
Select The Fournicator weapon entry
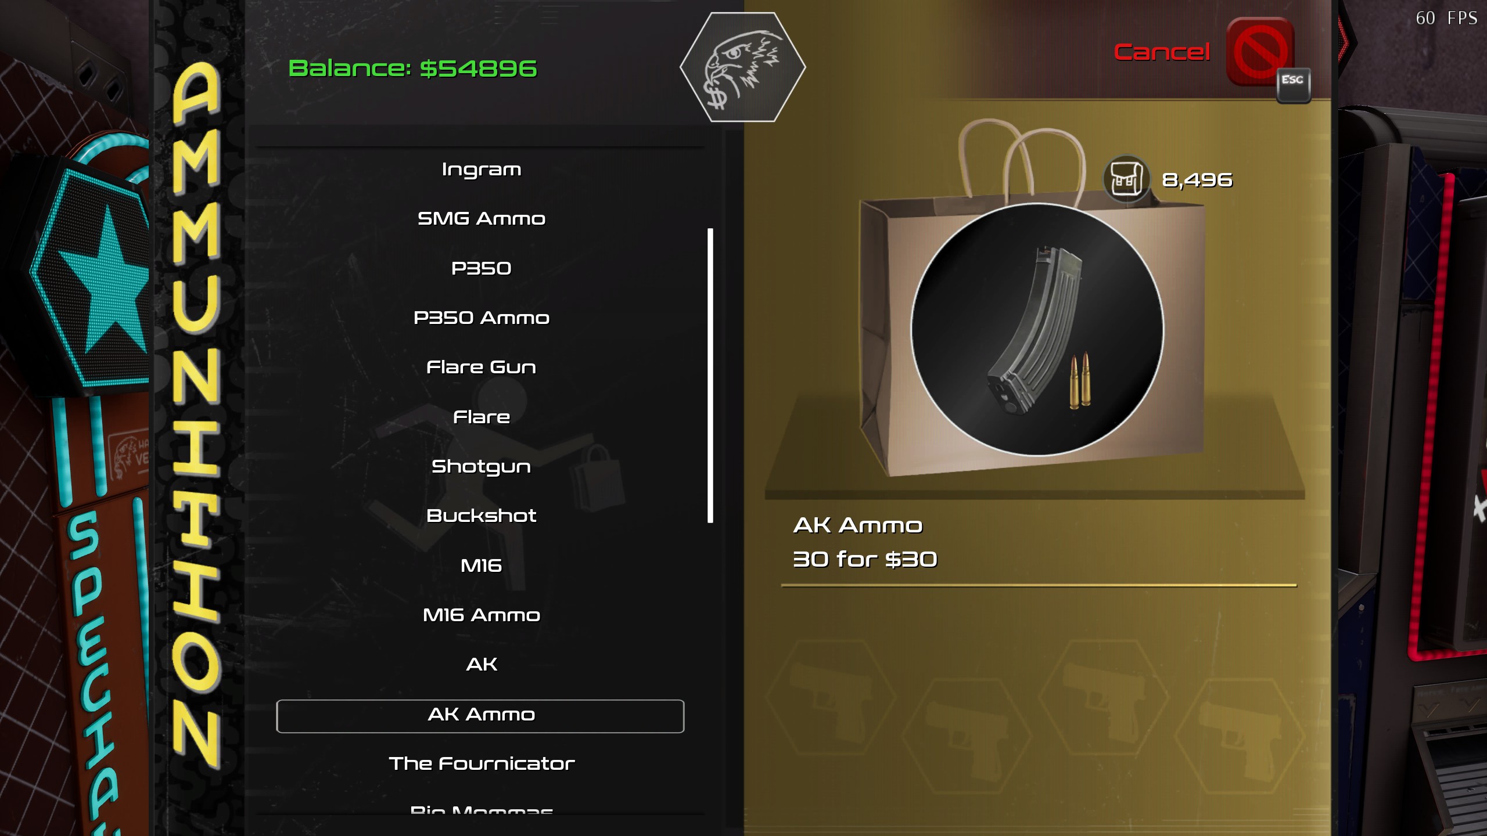[481, 763]
